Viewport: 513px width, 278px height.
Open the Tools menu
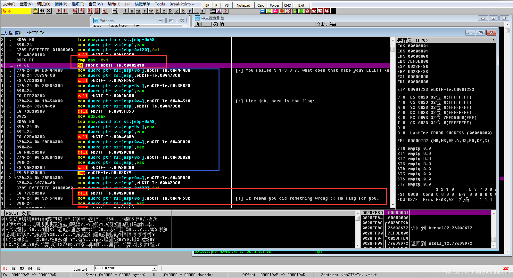[160, 4]
